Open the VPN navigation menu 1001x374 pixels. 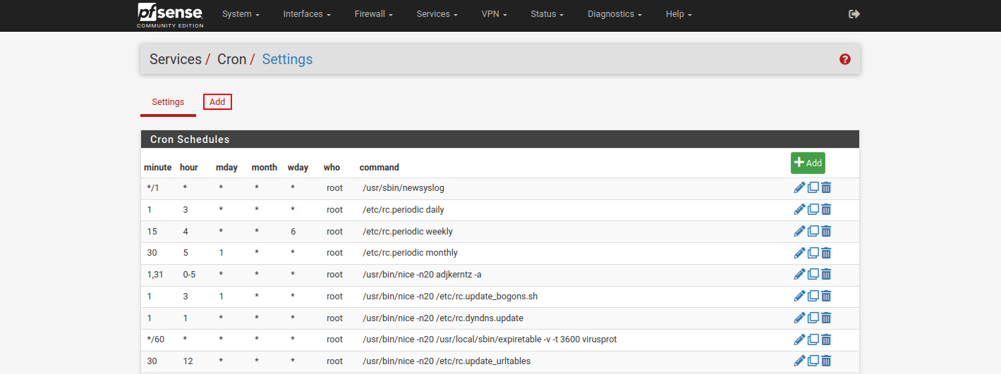(494, 14)
